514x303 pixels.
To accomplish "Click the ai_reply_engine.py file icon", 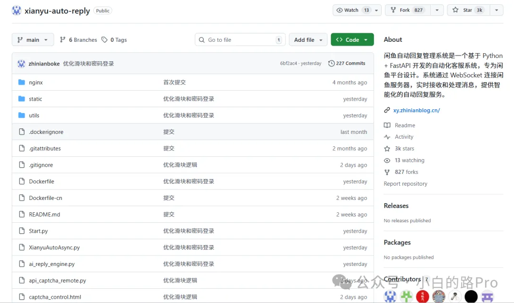I will [21, 264].
